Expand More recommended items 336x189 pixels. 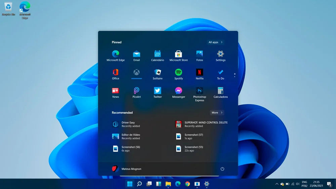[217, 112]
